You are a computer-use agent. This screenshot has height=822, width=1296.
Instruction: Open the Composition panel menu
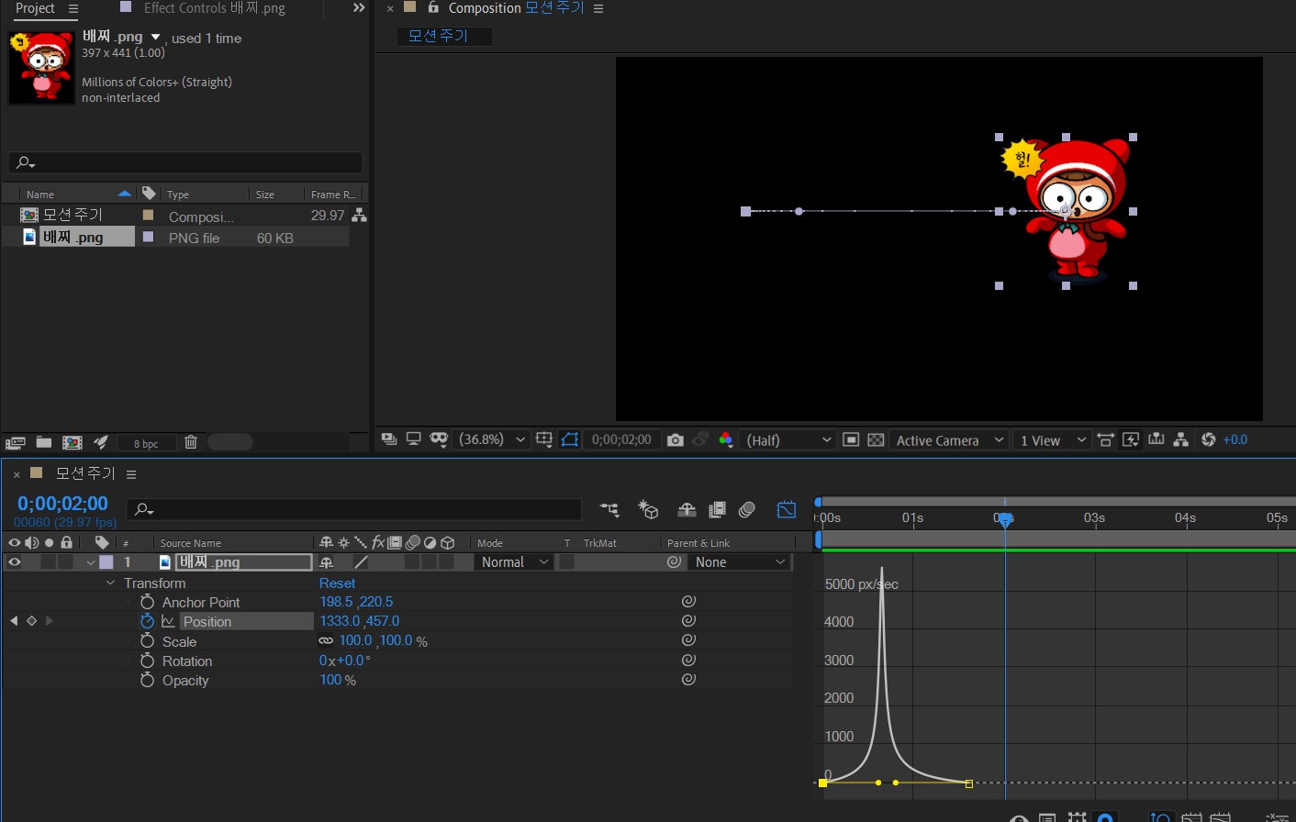[598, 8]
